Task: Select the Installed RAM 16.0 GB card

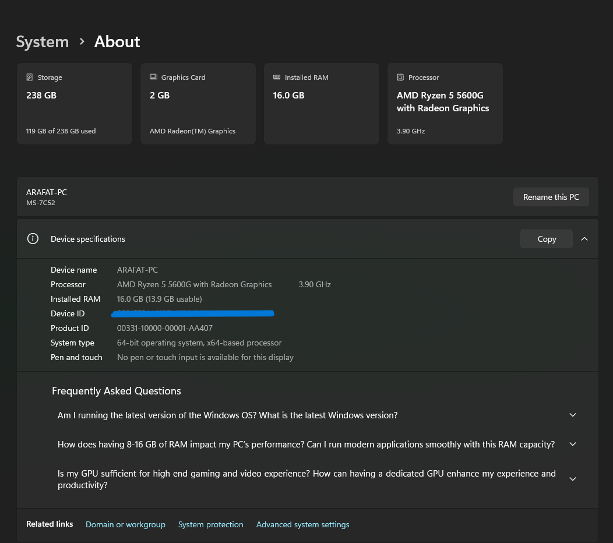Action: click(322, 104)
